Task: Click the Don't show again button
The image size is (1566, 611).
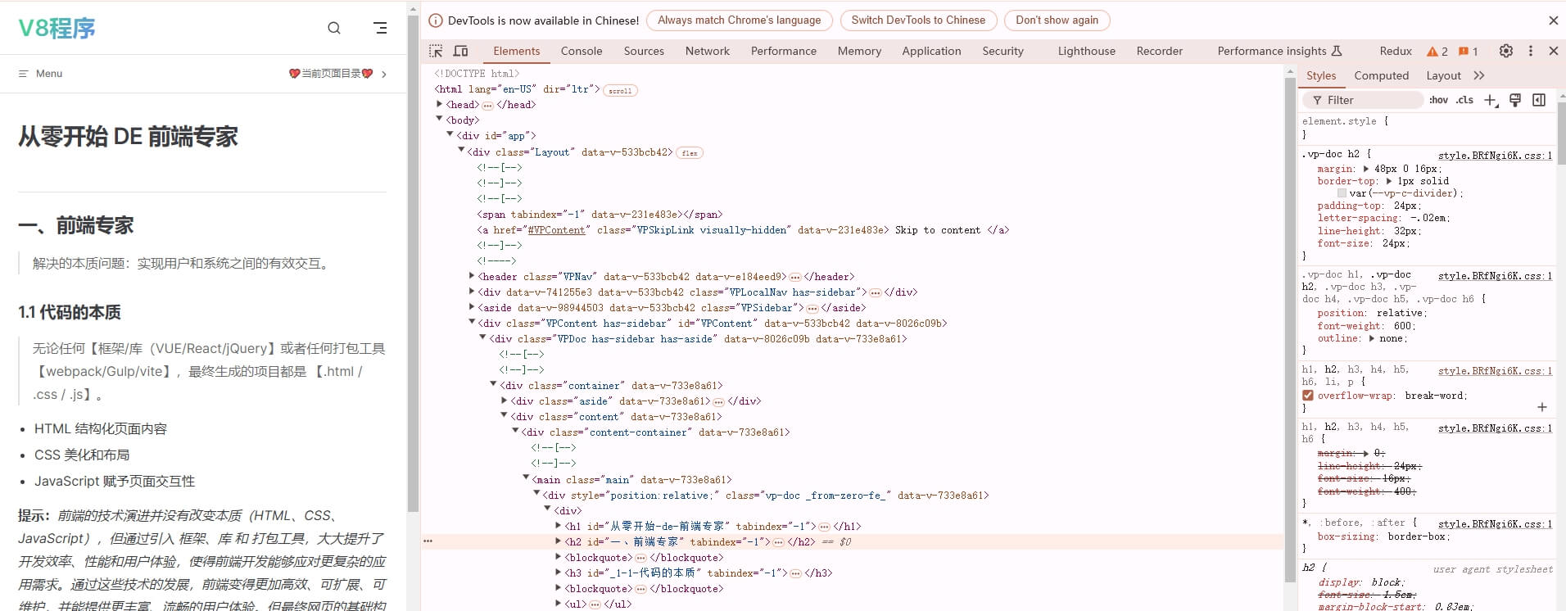Action: [x=1057, y=20]
